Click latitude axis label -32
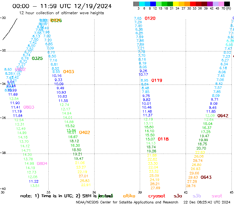Viewport: 234px width, 205px height. pyautogui.click(x=3, y=50)
